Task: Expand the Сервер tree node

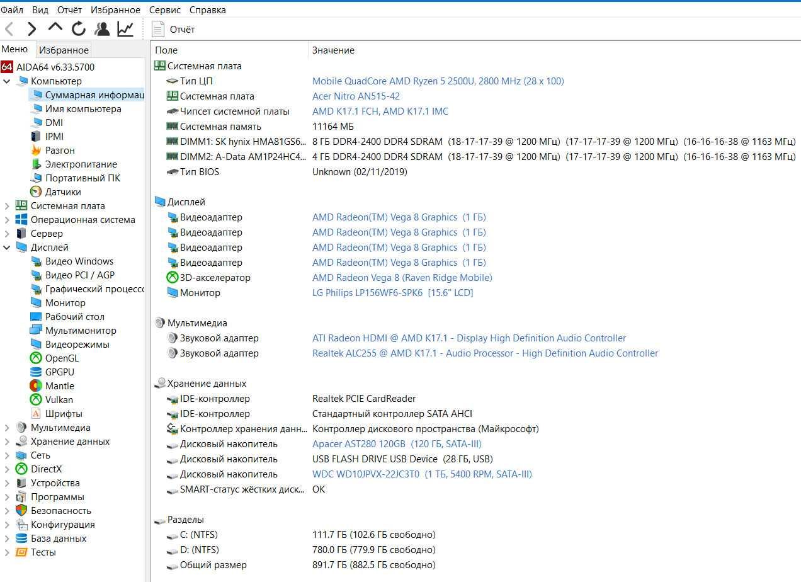Action: pyautogui.click(x=7, y=234)
